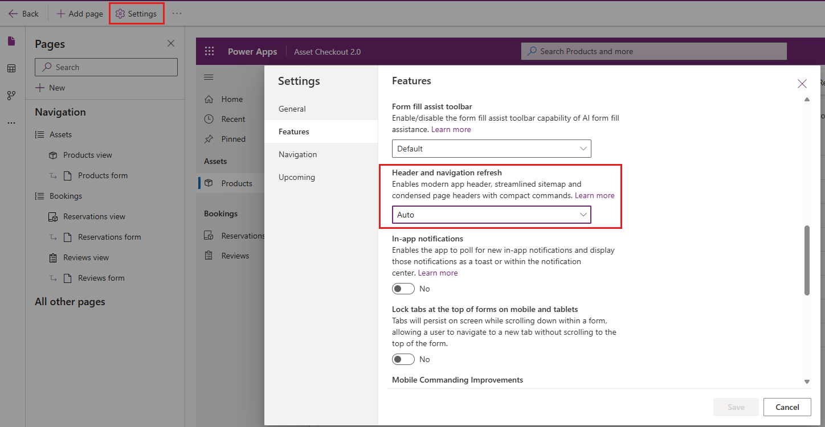The width and height of the screenshot is (825, 427).
Task: Switch to the Upcoming settings tab
Action: [297, 177]
